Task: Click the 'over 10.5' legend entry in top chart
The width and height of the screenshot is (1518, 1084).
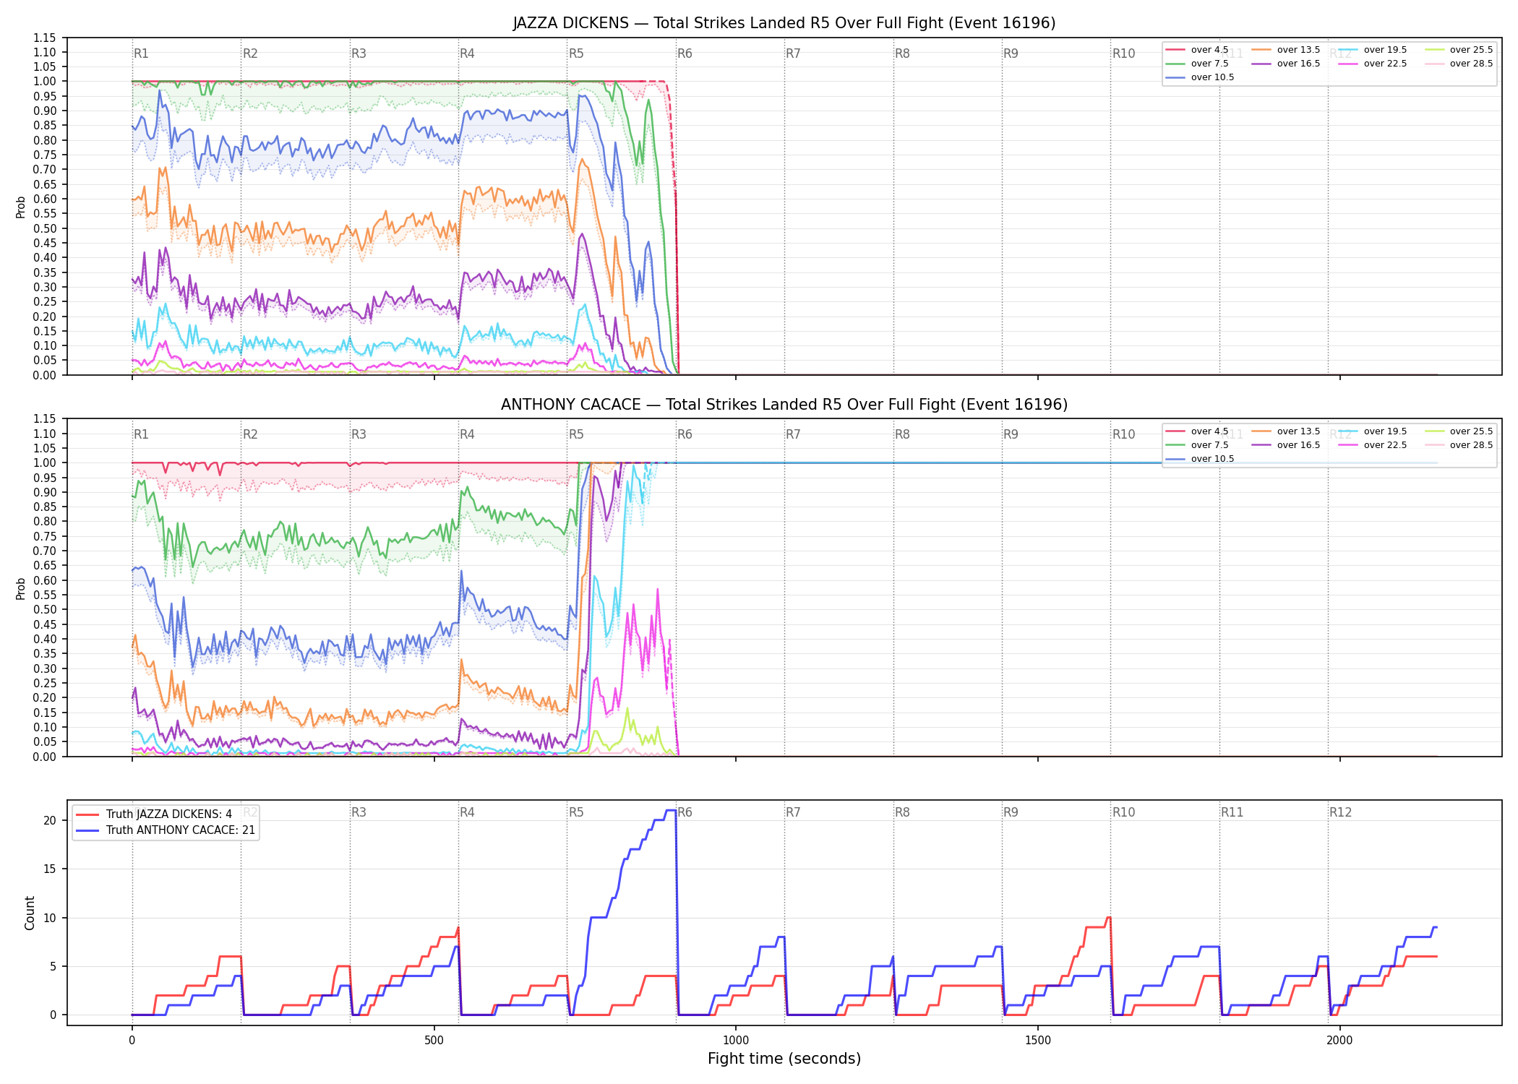Action: coord(1200,77)
